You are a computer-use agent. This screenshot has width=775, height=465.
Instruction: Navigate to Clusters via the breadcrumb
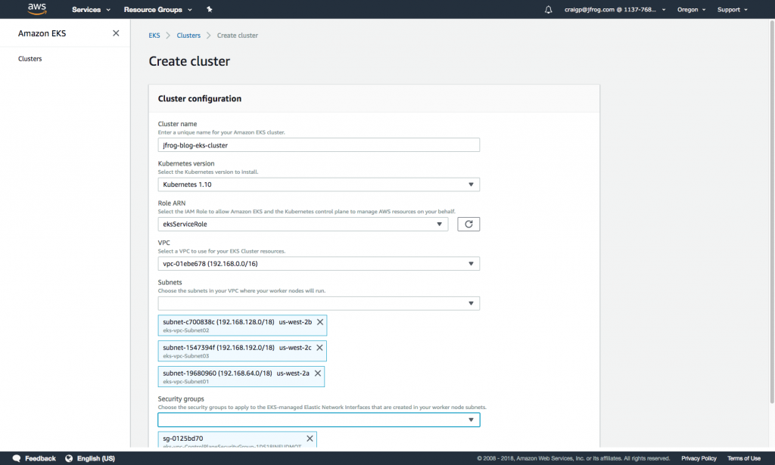pyautogui.click(x=188, y=35)
